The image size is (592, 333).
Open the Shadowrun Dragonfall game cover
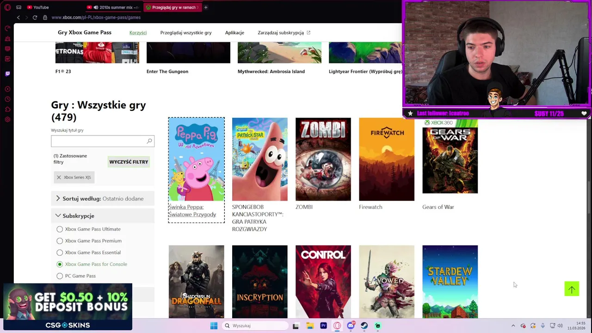(196, 282)
